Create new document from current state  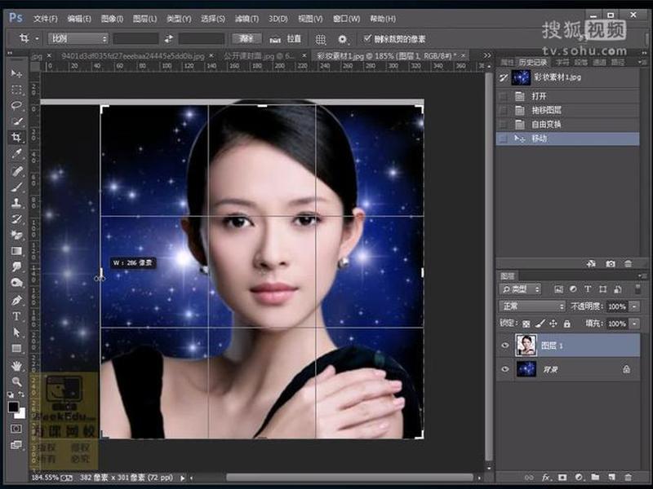pyautogui.click(x=591, y=263)
